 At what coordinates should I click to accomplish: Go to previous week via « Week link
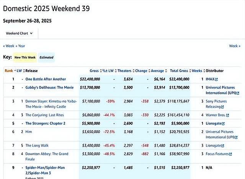(8, 46)
